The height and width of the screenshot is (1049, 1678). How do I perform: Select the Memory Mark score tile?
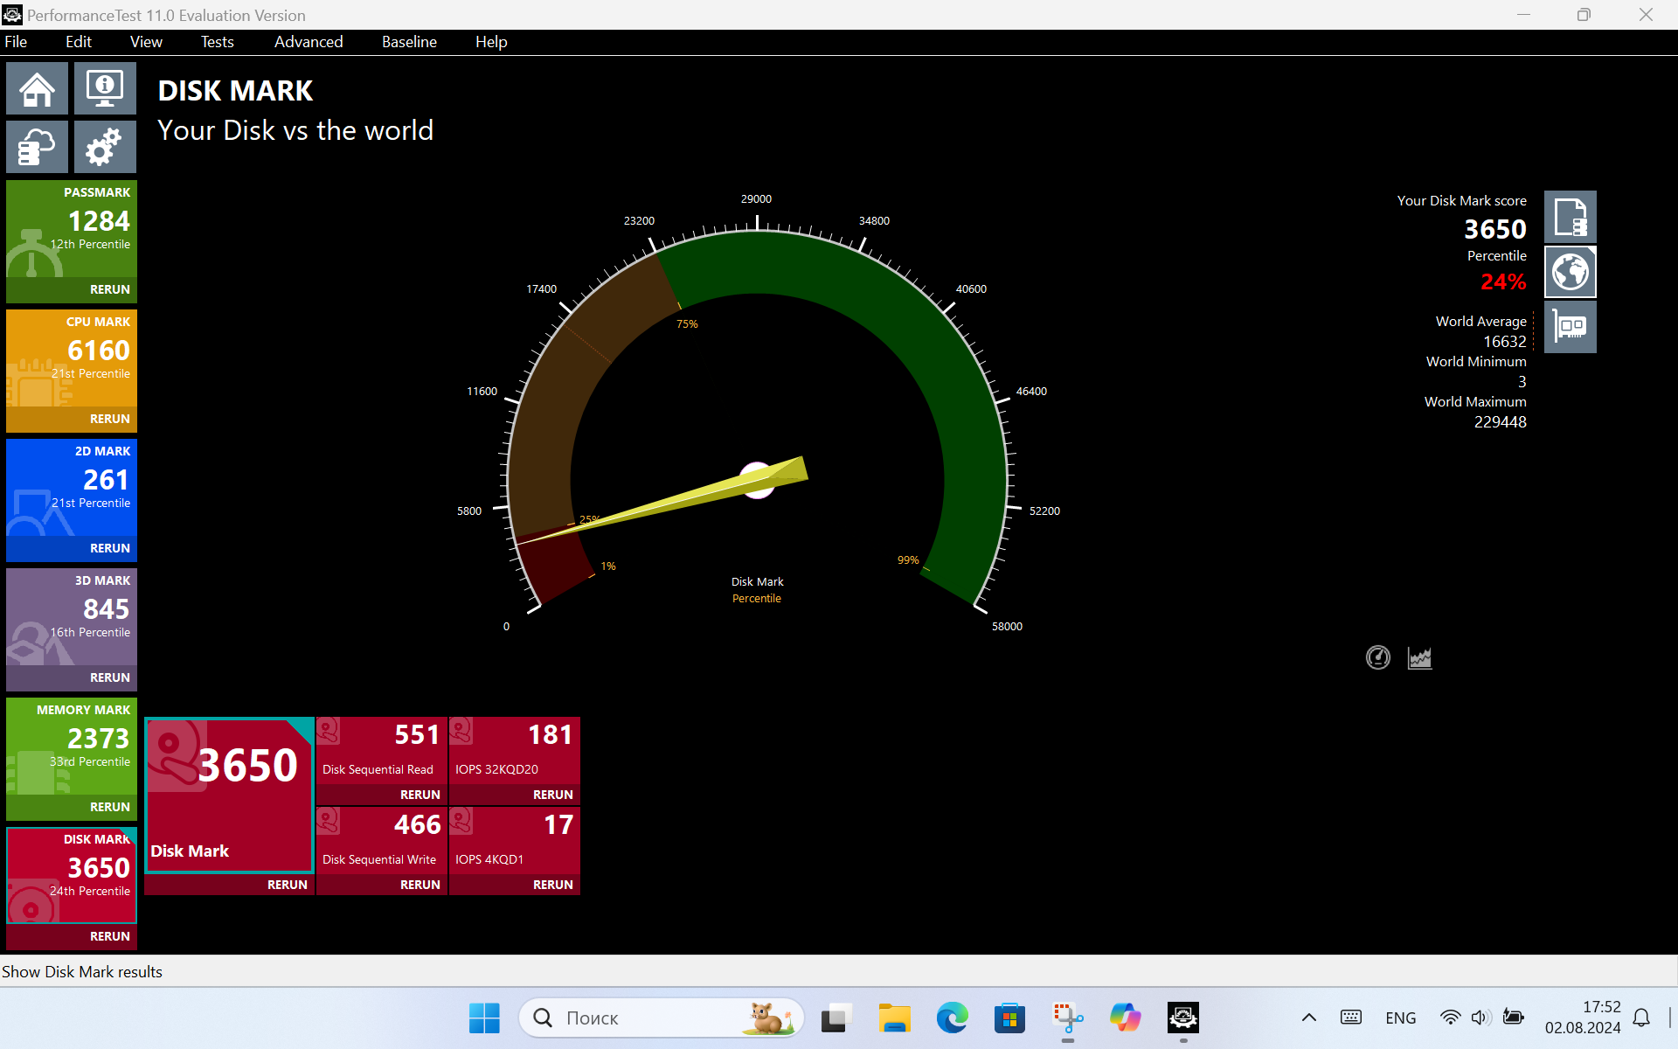pyautogui.click(x=72, y=746)
